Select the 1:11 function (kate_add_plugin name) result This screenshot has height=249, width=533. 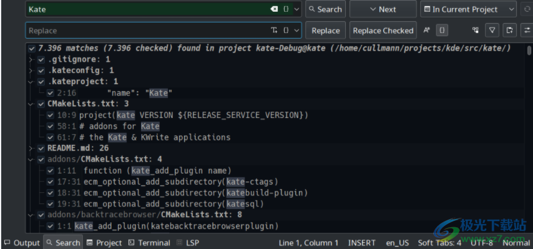144,170
